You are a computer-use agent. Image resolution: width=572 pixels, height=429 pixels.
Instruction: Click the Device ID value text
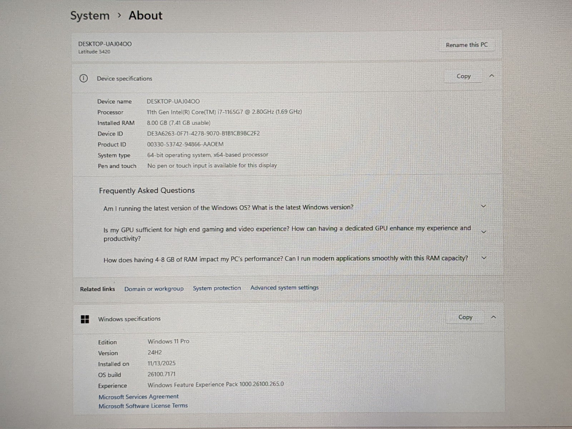click(203, 134)
